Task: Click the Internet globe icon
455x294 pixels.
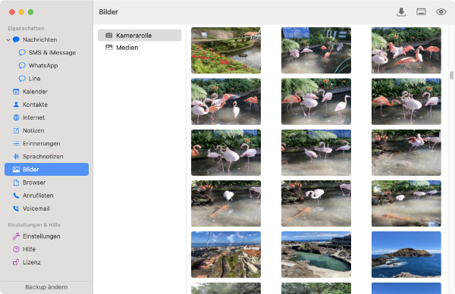Action: (x=16, y=117)
